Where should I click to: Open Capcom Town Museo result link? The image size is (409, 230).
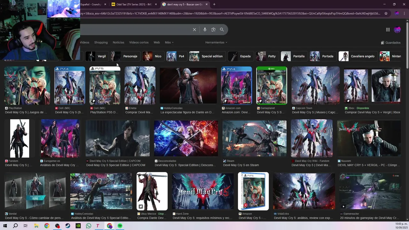tap(315, 112)
